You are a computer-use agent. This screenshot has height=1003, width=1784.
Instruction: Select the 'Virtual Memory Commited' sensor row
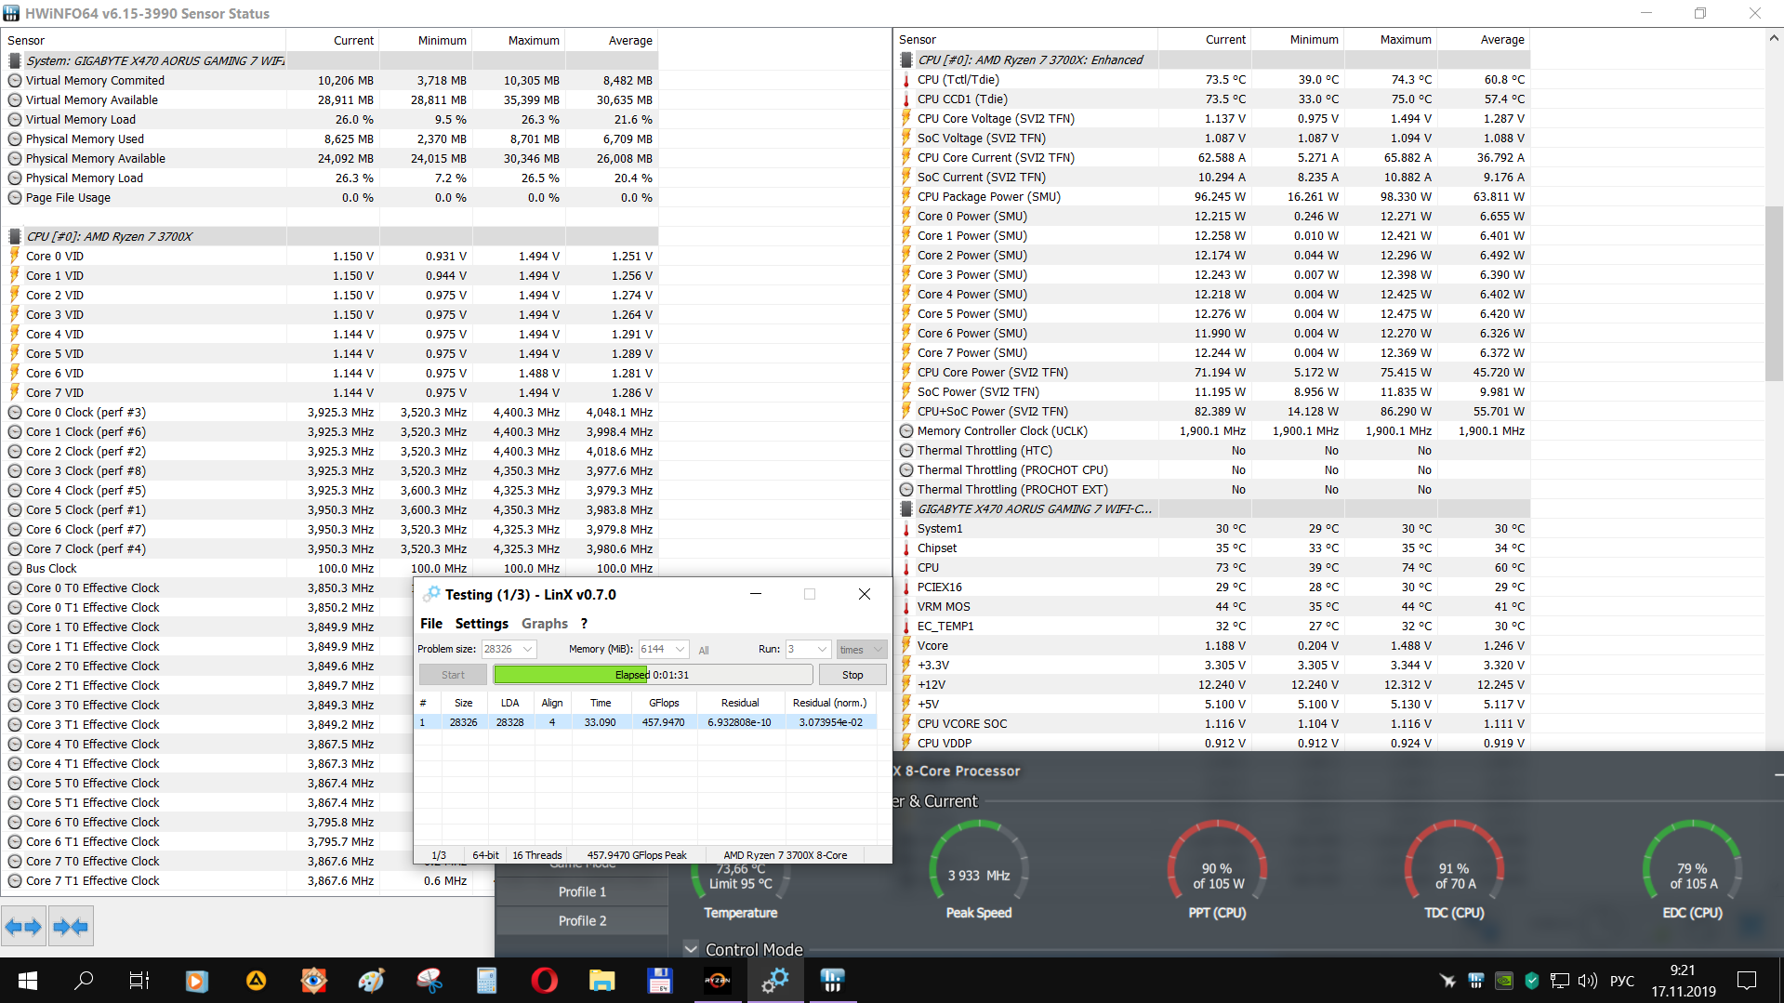(x=330, y=81)
